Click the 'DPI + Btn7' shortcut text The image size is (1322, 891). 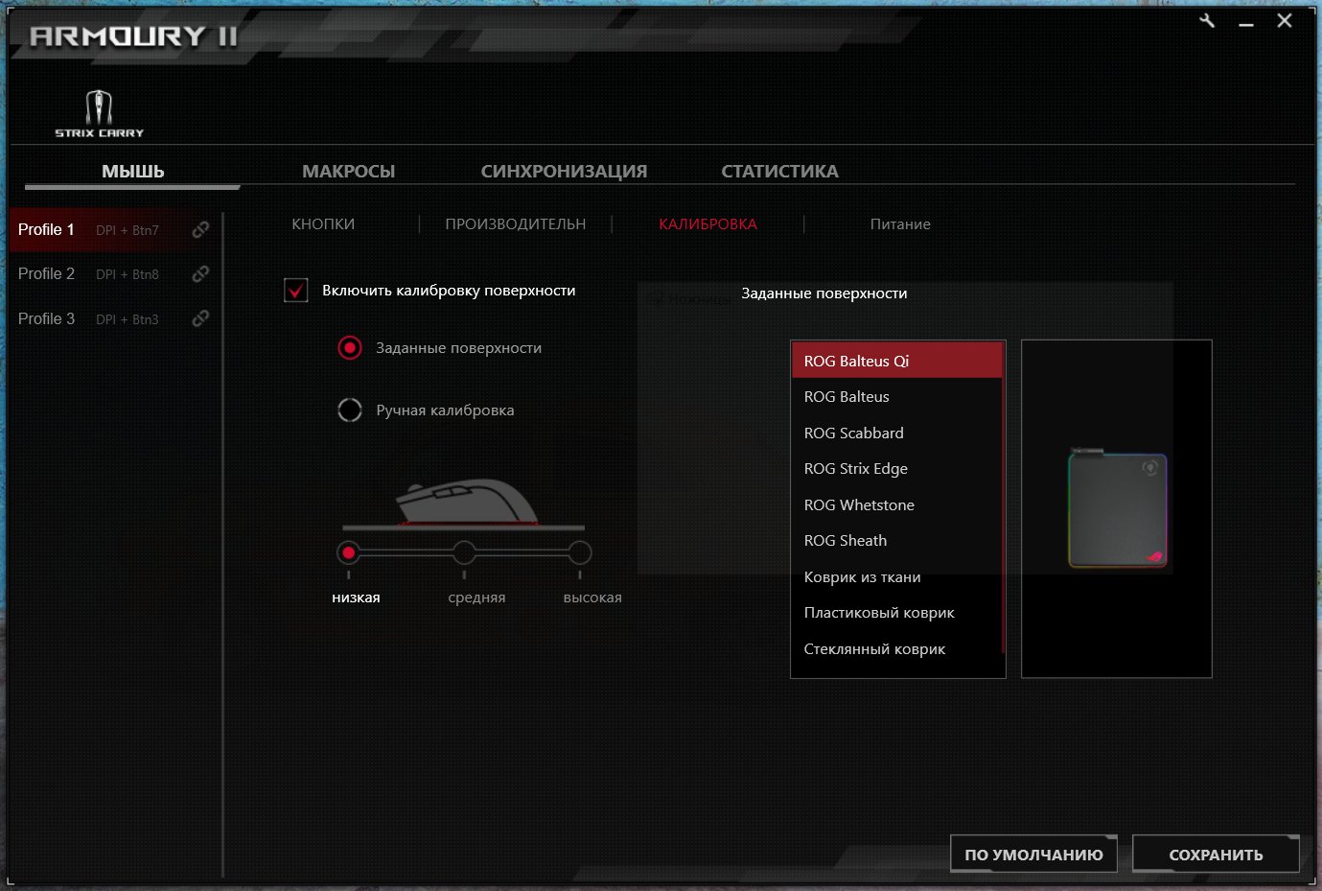[128, 230]
